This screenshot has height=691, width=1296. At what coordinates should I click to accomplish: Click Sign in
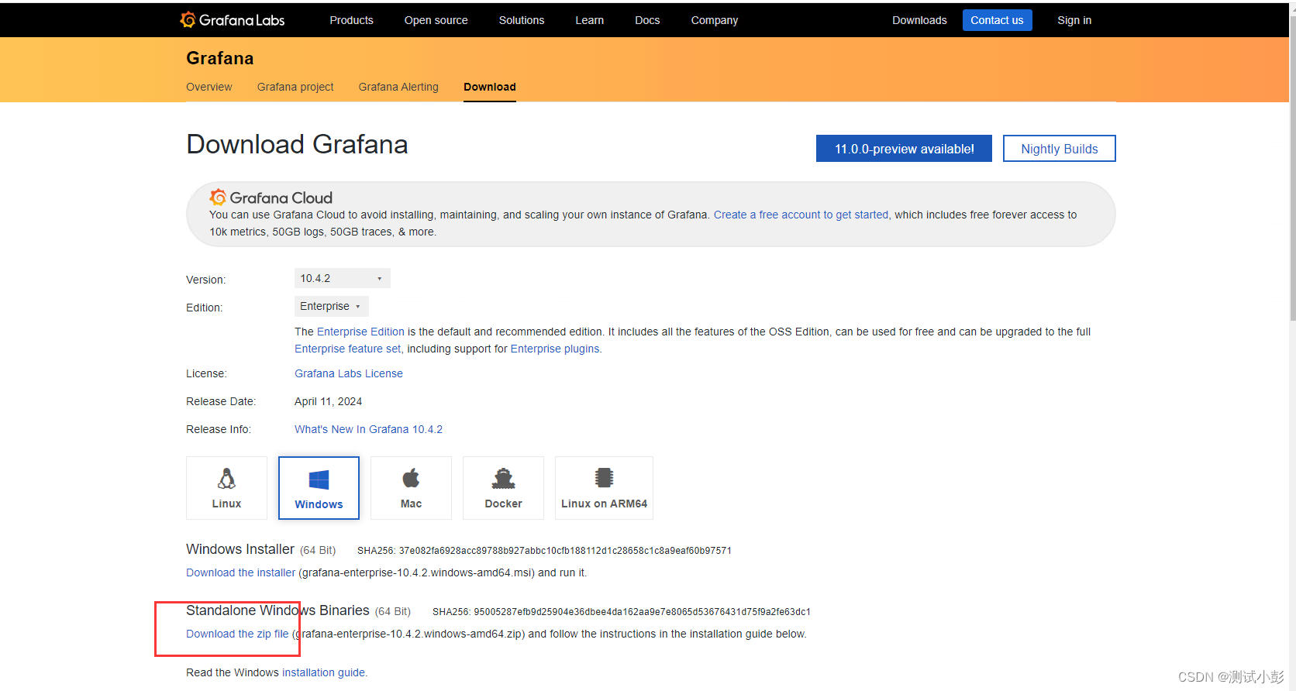pos(1074,20)
